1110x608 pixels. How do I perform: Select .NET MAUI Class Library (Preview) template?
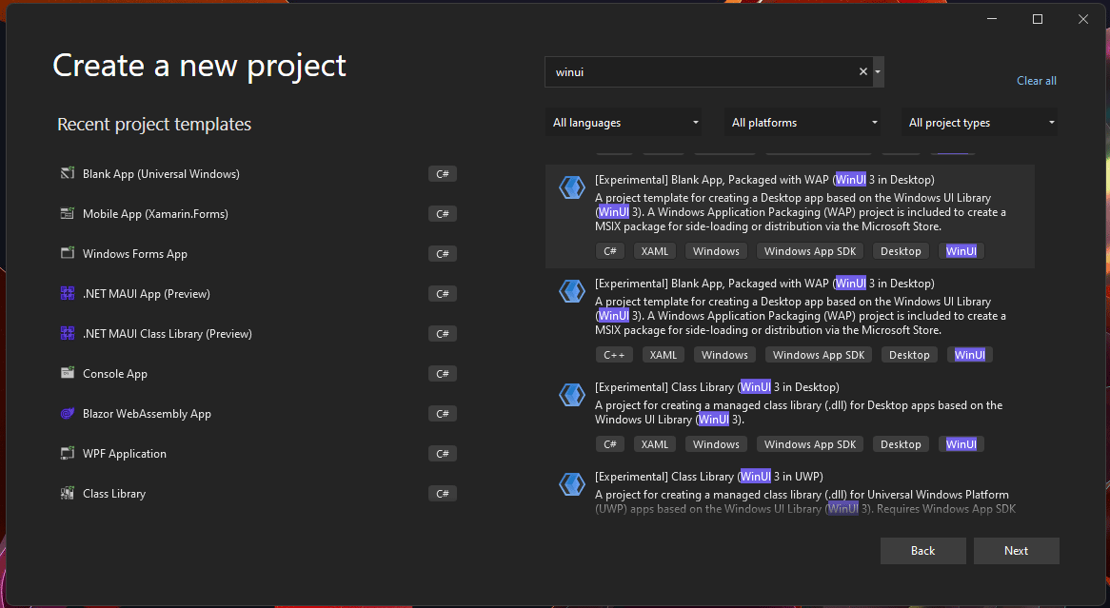click(x=167, y=333)
